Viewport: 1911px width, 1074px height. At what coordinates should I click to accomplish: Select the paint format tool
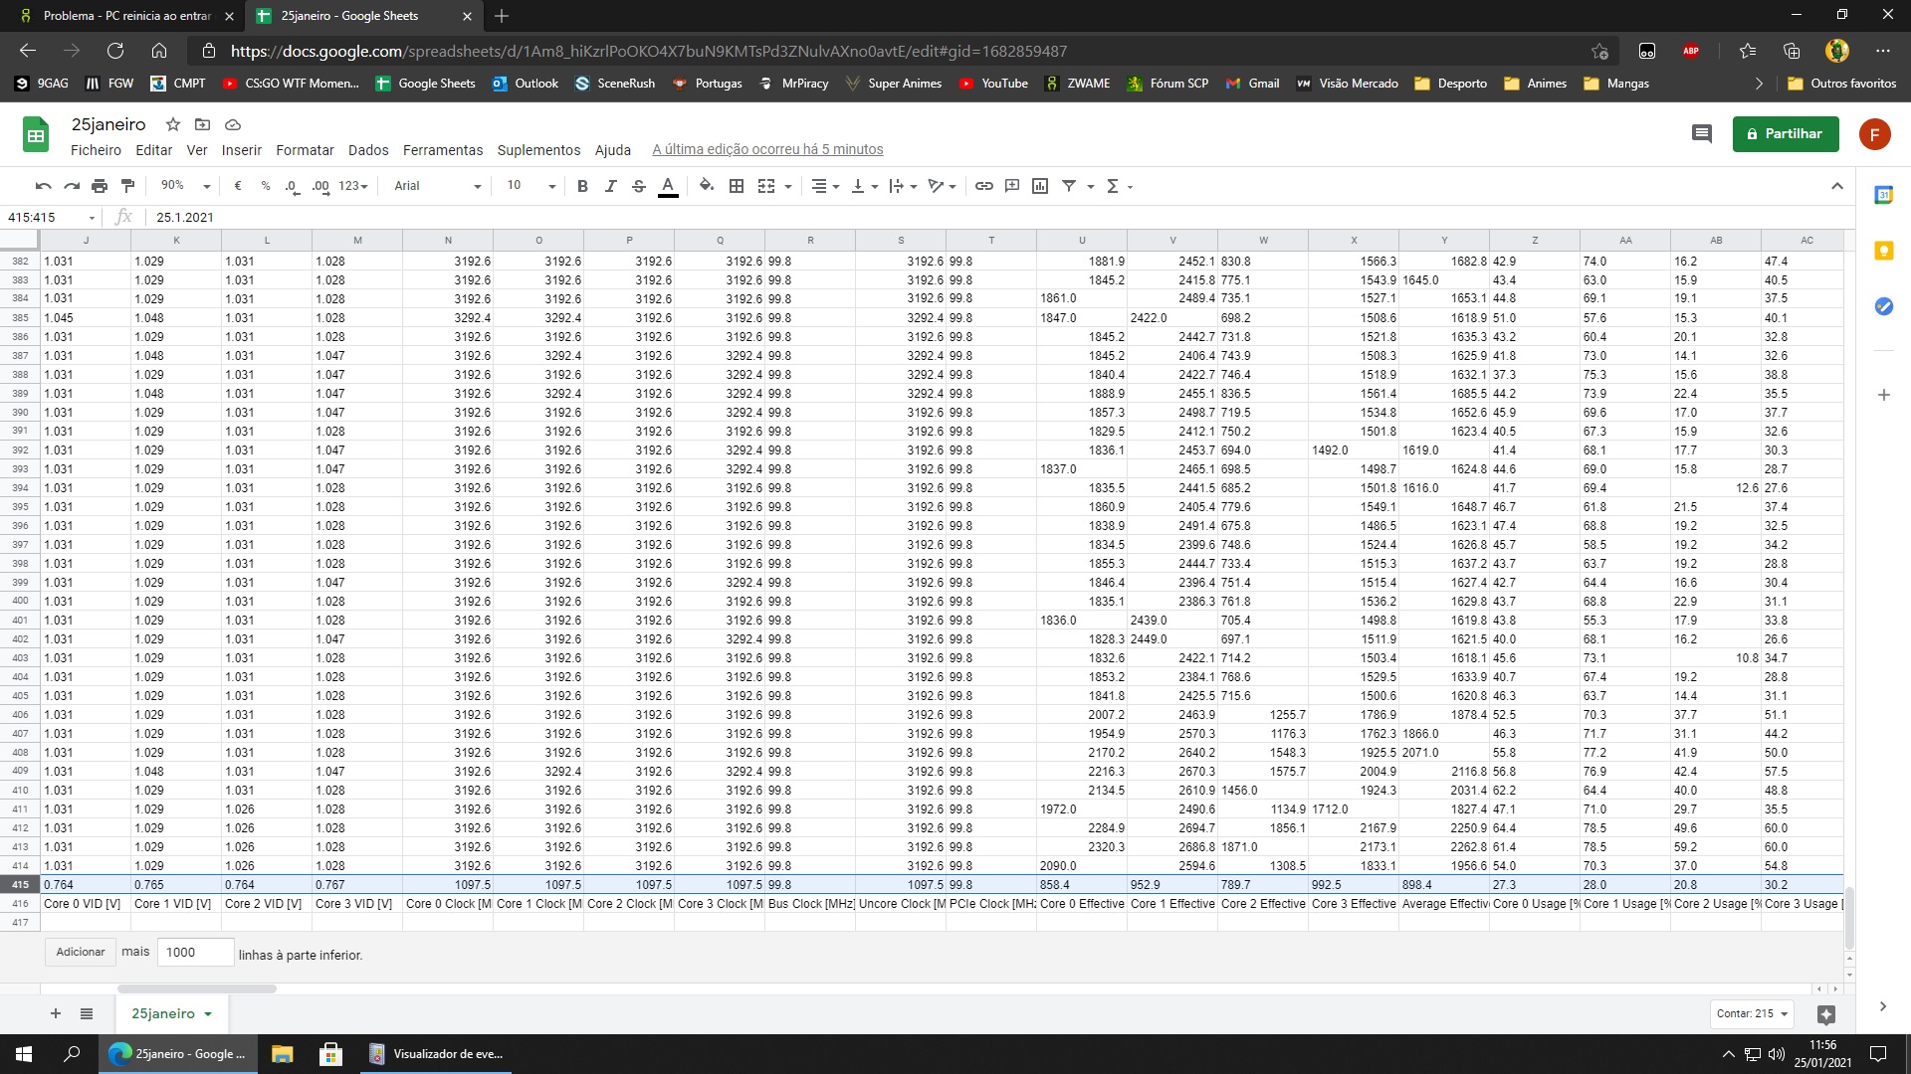pos(127,186)
